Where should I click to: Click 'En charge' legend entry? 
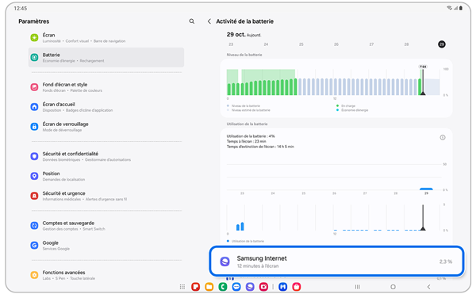pyautogui.click(x=346, y=105)
